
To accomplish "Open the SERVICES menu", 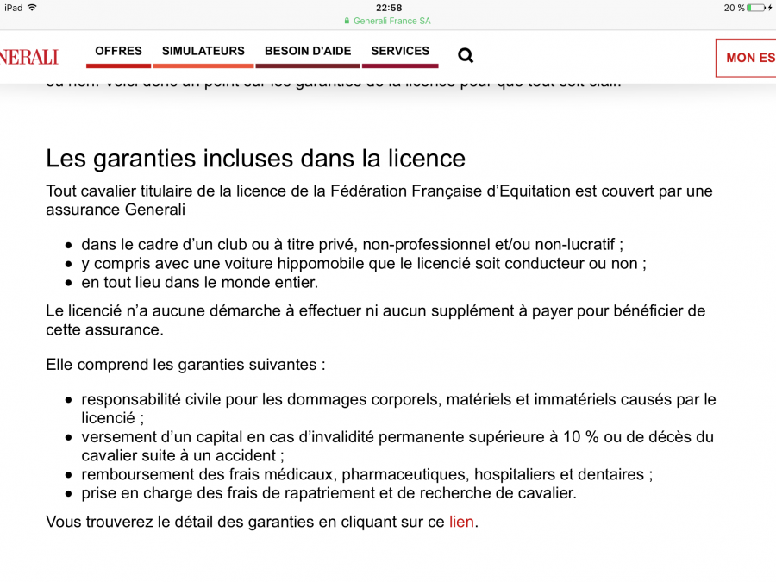I will coord(400,51).
